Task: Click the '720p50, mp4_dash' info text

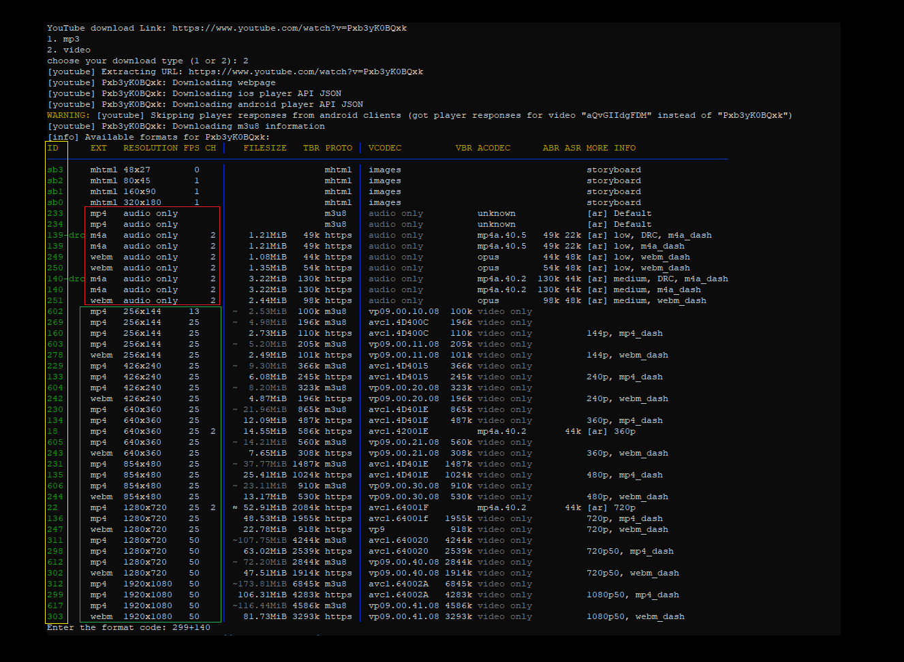Action: [630, 551]
